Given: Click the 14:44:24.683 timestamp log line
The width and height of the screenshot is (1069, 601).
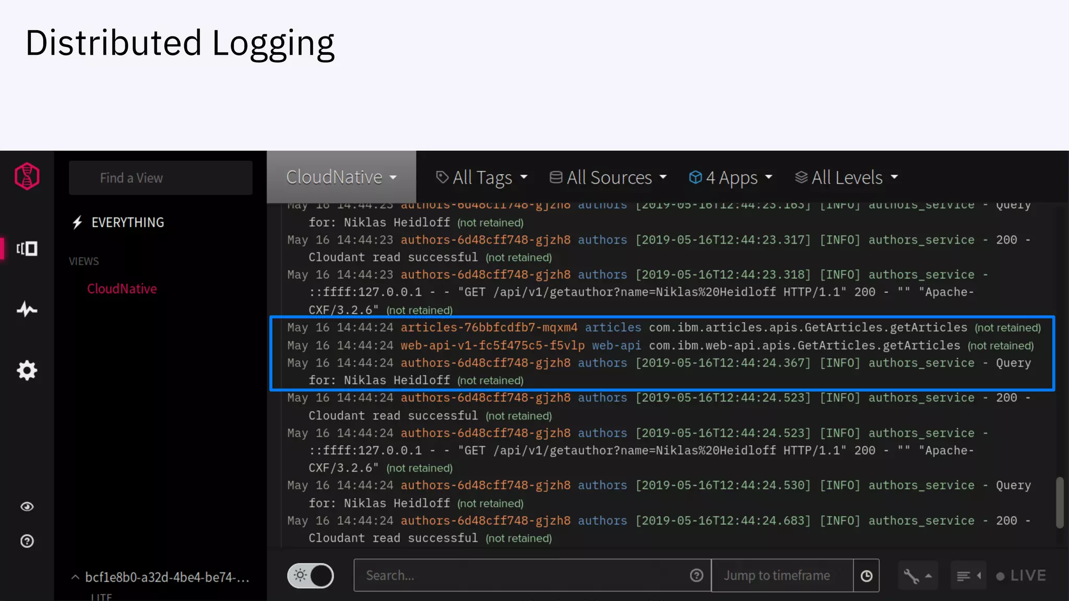Looking at the screenshot, I should tap(659, 529).
